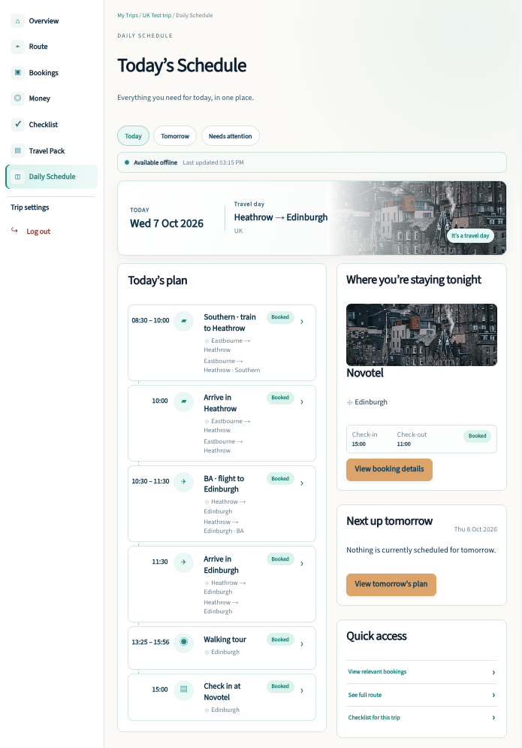Click '13:25 – 15:56' time text
Image resolution: width=522 pixels, height=748 pixels.
click(x=151, y=642)
